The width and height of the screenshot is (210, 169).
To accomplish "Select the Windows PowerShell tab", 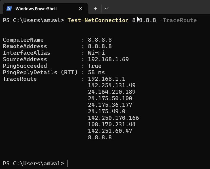I will pyautogui.click(x=36, y=8).
